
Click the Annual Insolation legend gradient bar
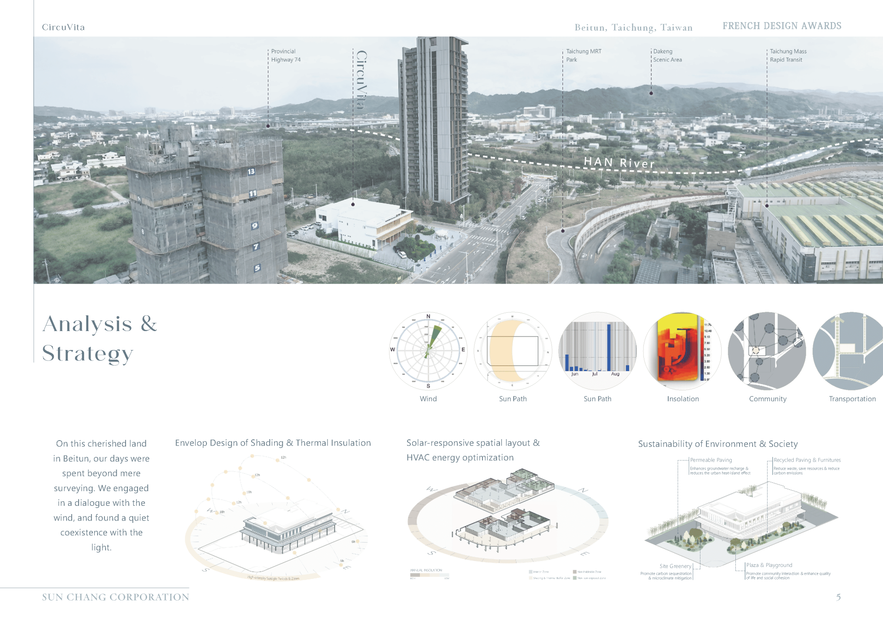429,575
